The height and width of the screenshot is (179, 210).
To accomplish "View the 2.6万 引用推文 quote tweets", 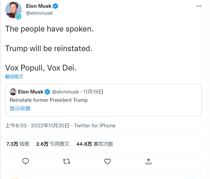I will point(53,144).
